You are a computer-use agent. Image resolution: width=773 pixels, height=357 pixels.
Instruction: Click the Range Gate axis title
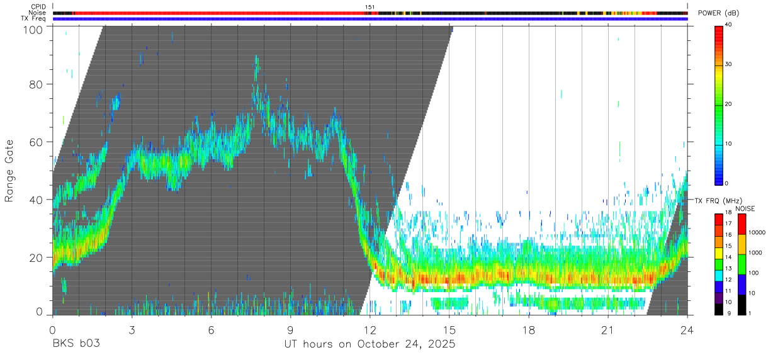coord(9,171)
